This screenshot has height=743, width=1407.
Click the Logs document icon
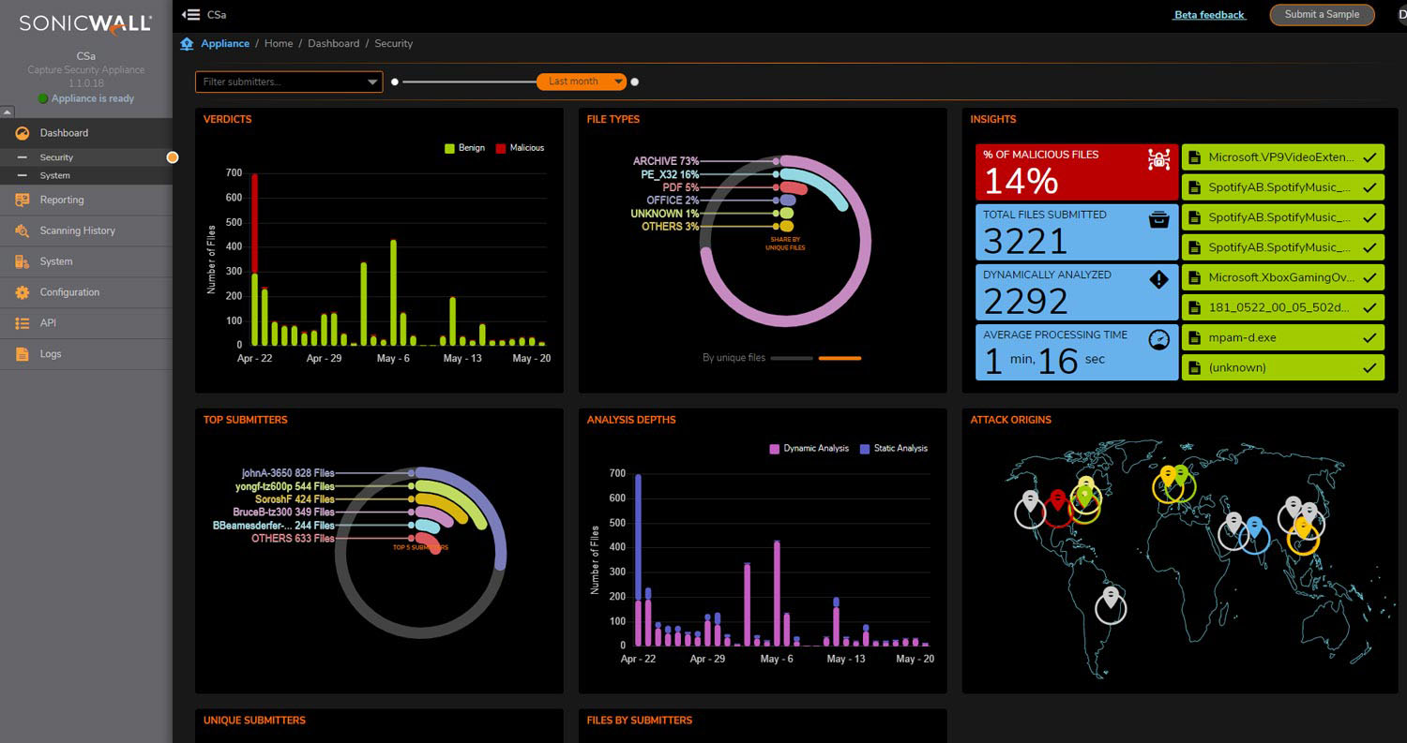click(x=23, y=354)
